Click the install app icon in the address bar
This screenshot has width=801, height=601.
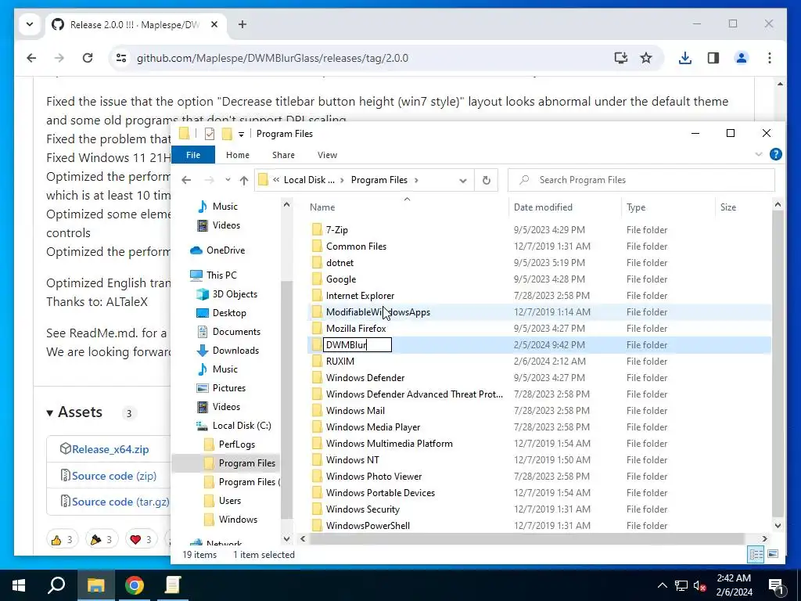pos(620,58)
